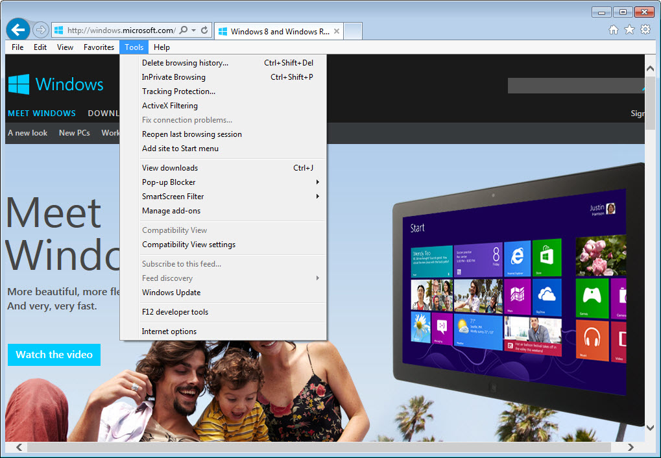Viewport: 661px width, 458px height.
Task: Click the address bar URL field
Action: (x=121, y=30)
